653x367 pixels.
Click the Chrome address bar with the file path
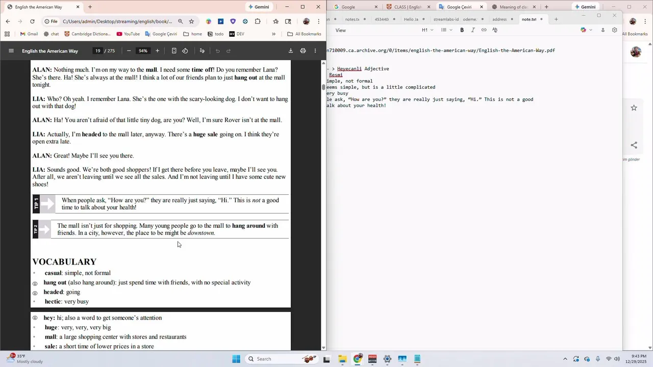(x=117, y=21)
